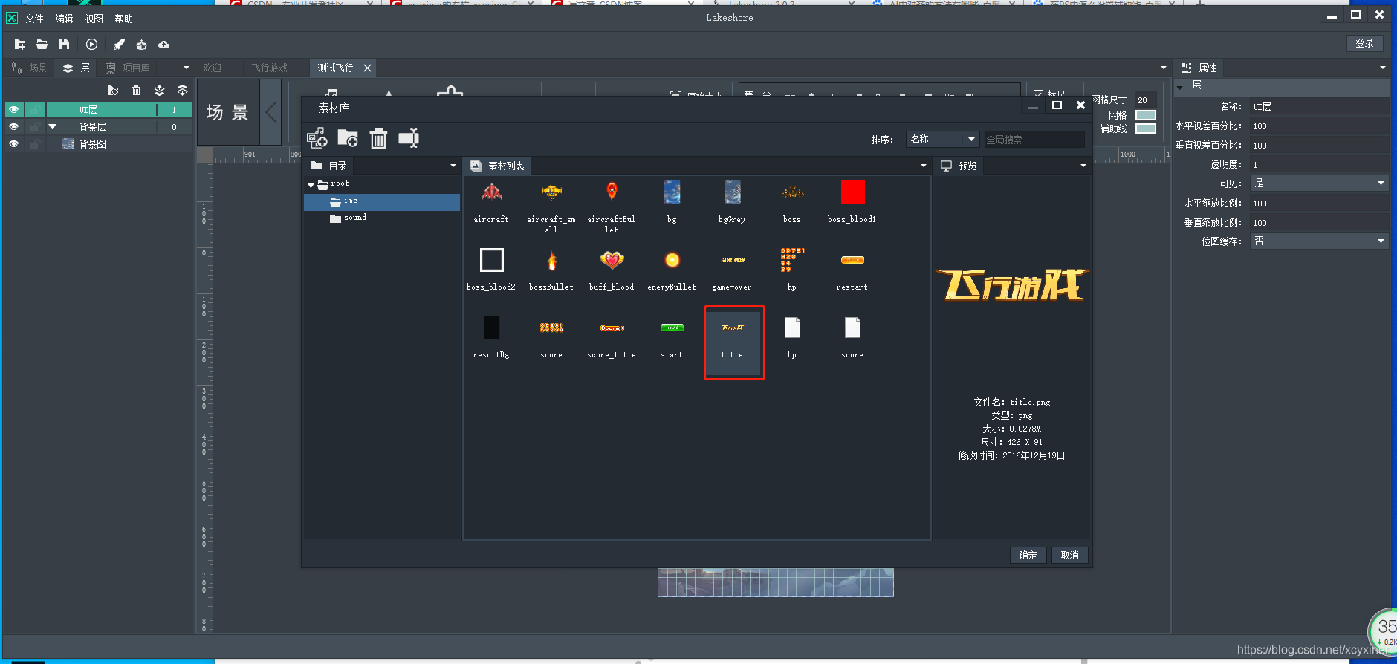1397x664 pixels.
Task: Select the img folder in directory tree
Action: (x=382, y=201)
